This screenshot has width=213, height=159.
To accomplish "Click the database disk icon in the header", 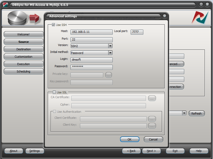I will pos(17,18).
